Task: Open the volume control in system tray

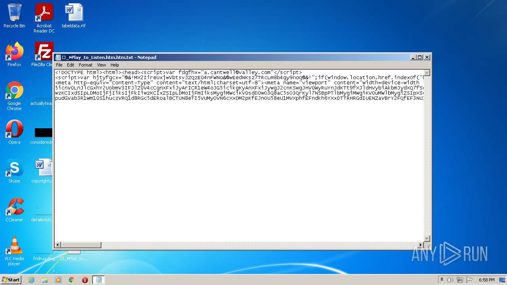Action: pyautogui.click(x=450, y=280)
